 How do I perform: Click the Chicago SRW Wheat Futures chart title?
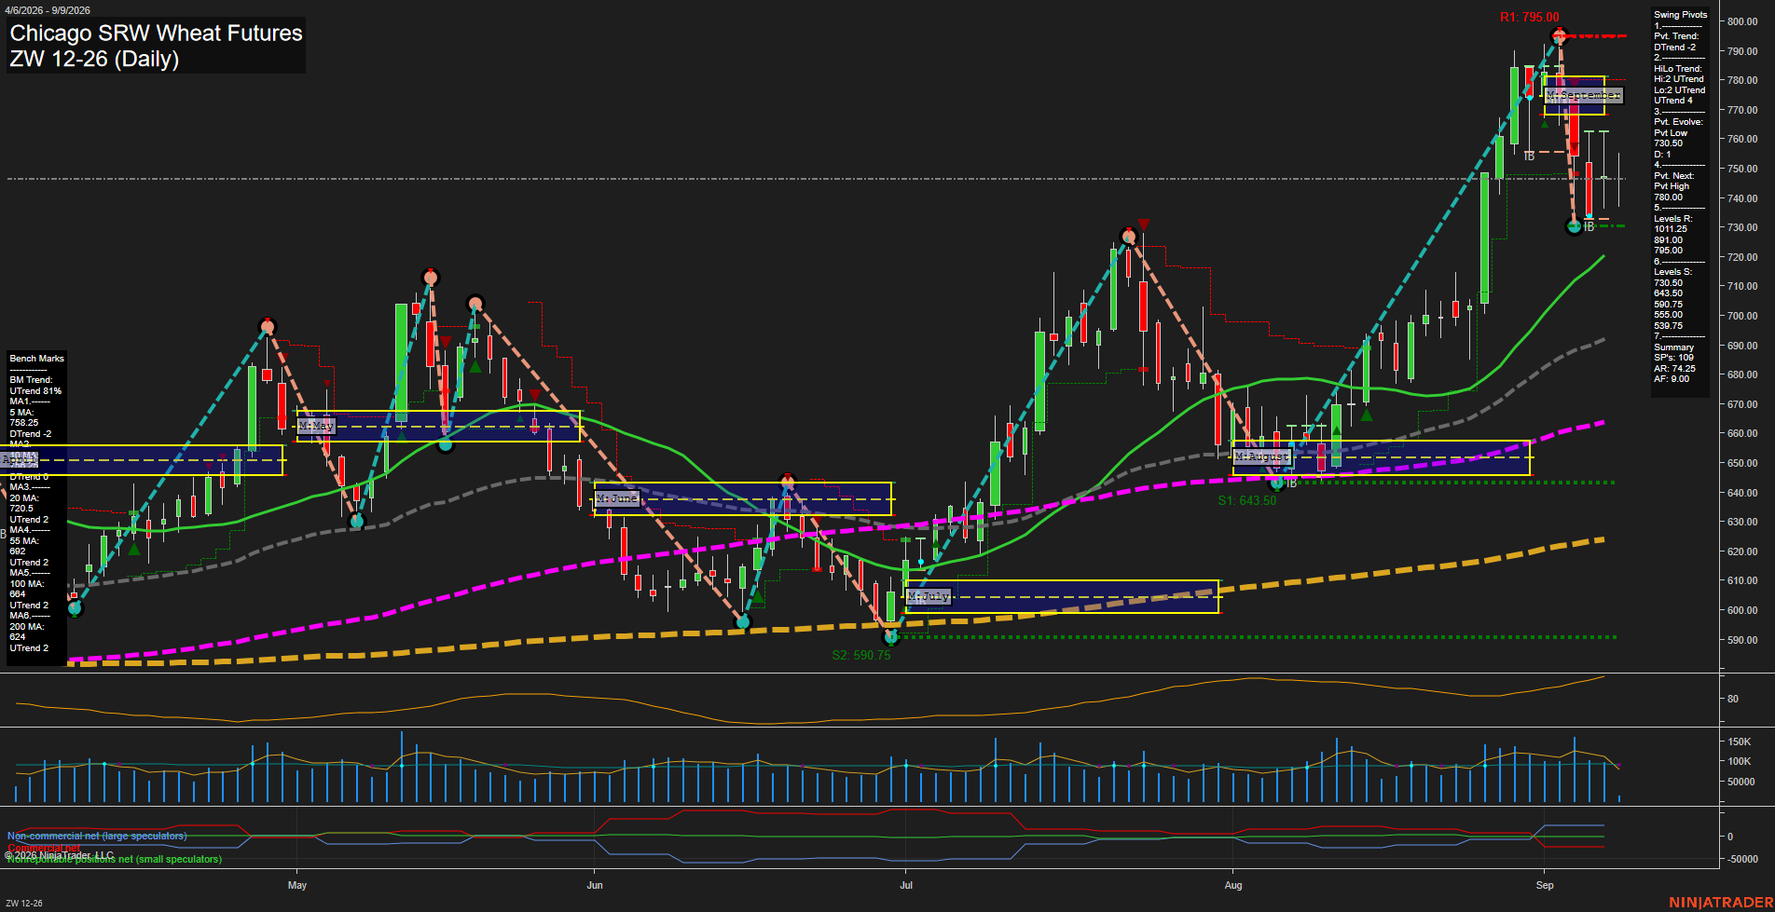click(156, 33)
